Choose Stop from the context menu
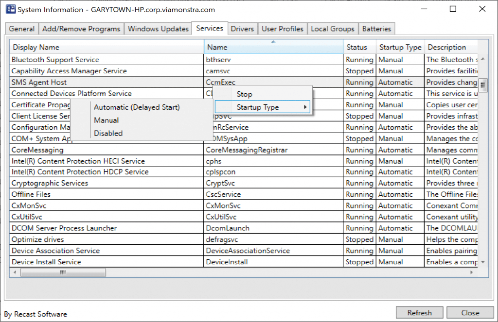Viewport: 498px width, 322px height. click(x=245, y=94)
